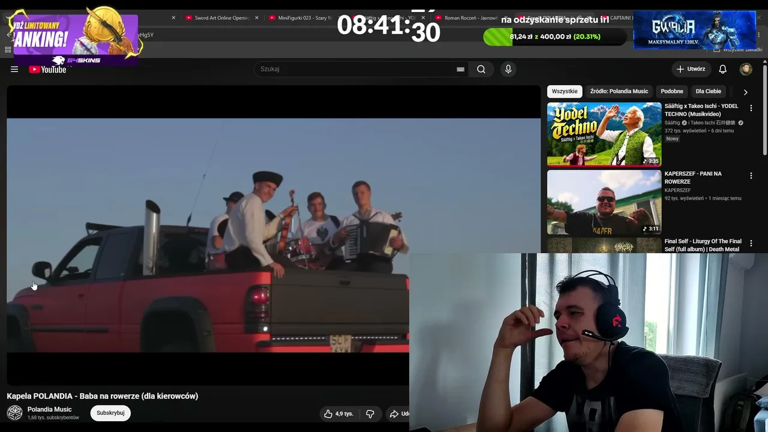768x432 pixels.
Task: Play the Kaperszef thumbnail video
Action: coord(604,202)
